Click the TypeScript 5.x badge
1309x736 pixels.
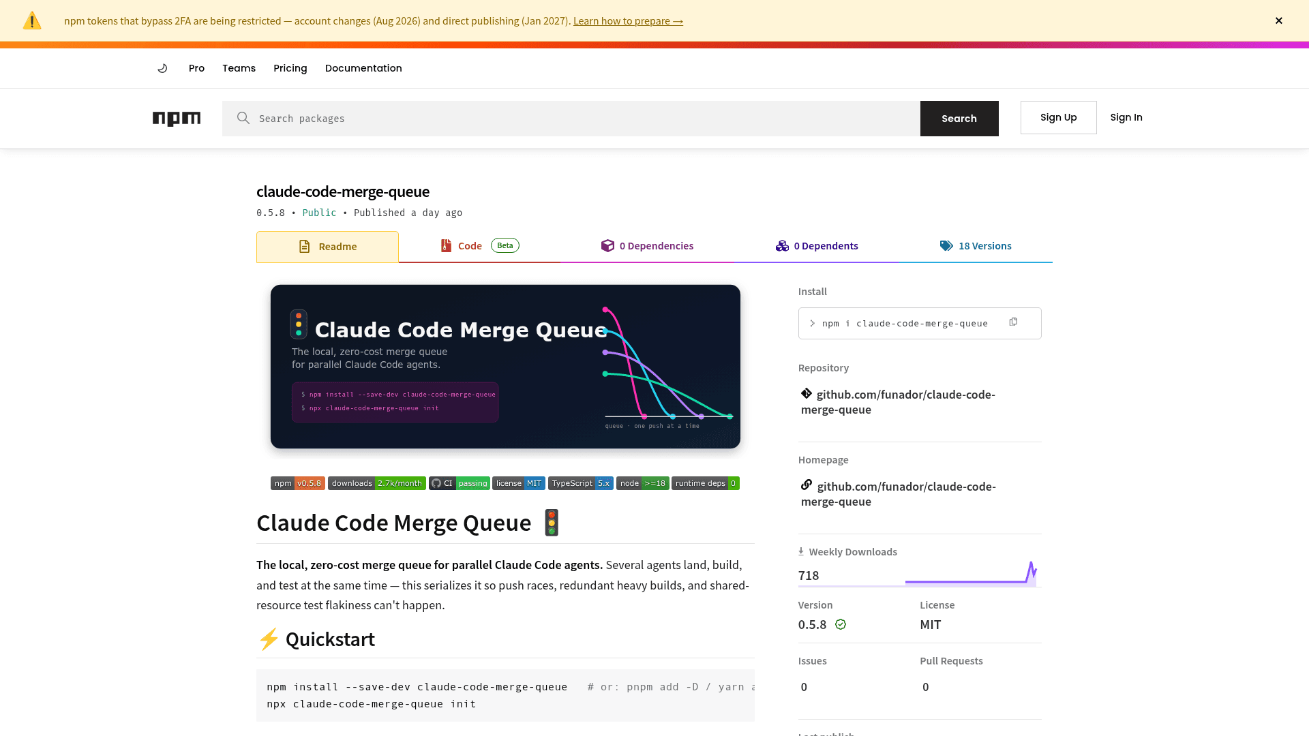(581, 483)
